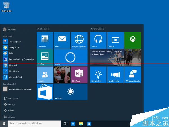Open the Calendar tile
Screen dimensions: 169x127
point(45,40)
